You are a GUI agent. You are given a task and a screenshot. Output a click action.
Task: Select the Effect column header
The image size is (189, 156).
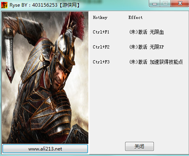click(135, 17)
